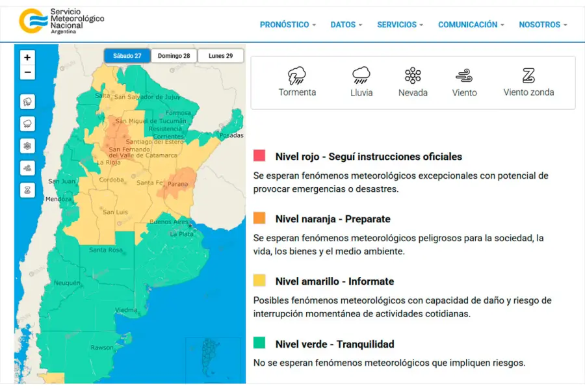
Task: Expand the DATOS dropdown menu
Action: [x=346, y=25]
